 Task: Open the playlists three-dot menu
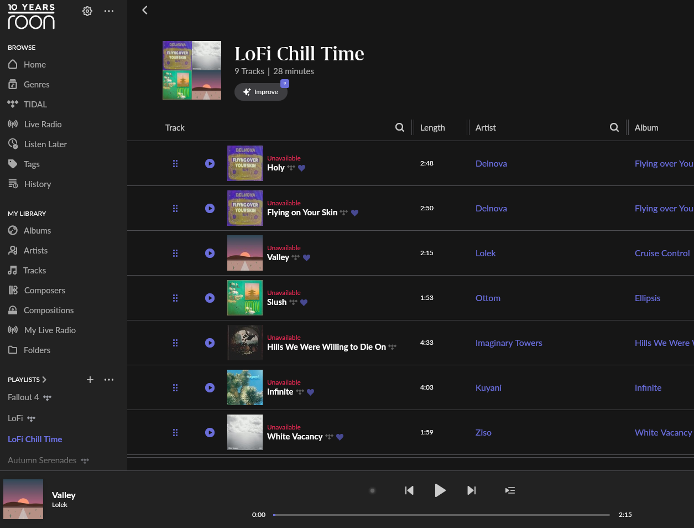109,380
